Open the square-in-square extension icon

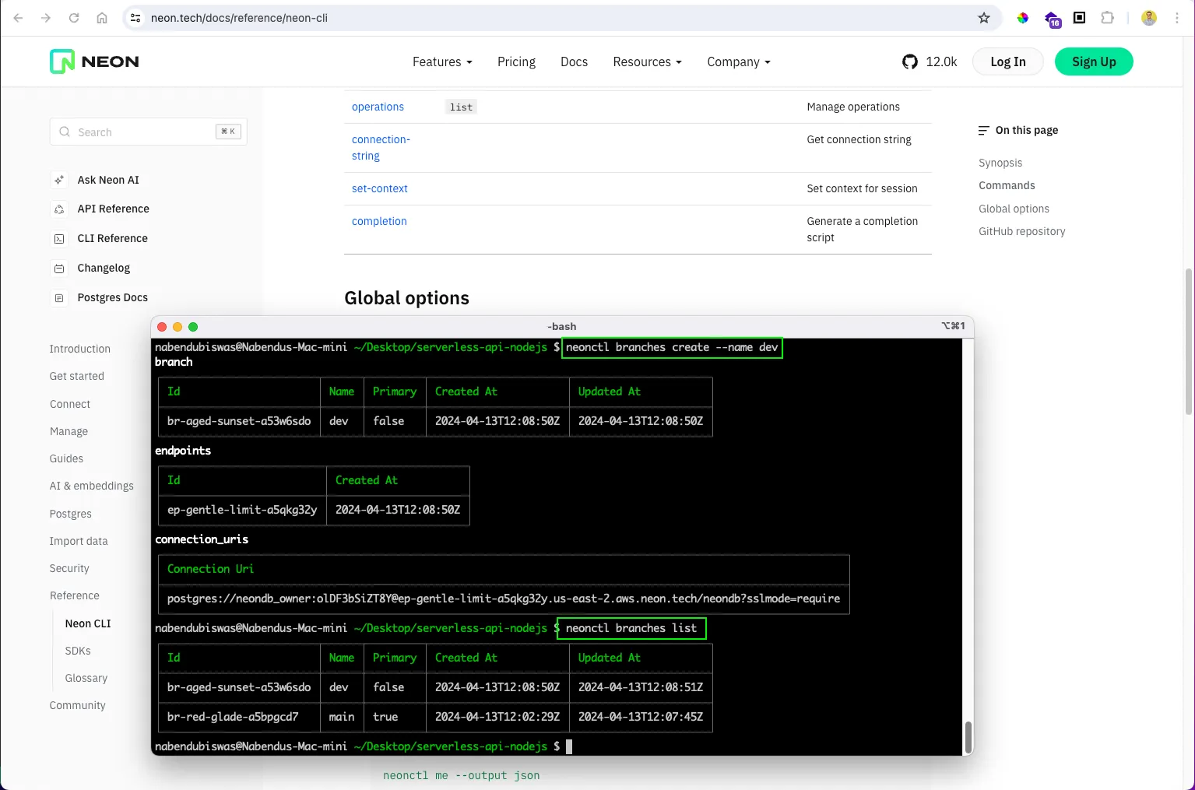1079,18
